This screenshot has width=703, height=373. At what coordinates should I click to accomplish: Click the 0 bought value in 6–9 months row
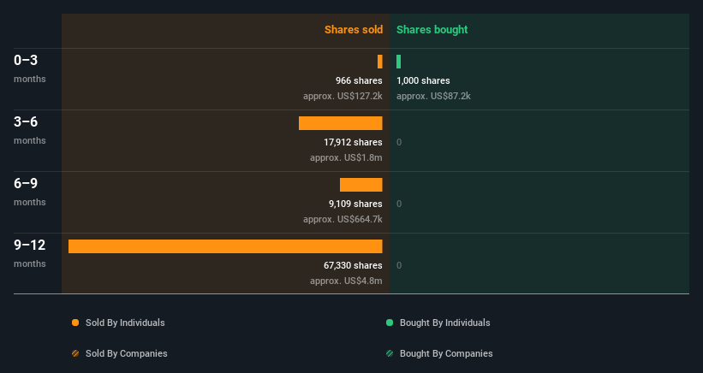(399, 204)
